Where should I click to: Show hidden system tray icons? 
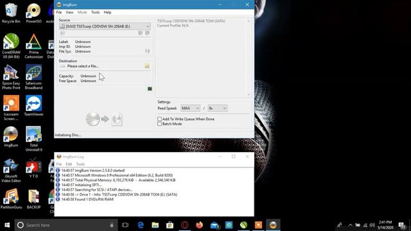pyautogui.click(x=350, y=225)
